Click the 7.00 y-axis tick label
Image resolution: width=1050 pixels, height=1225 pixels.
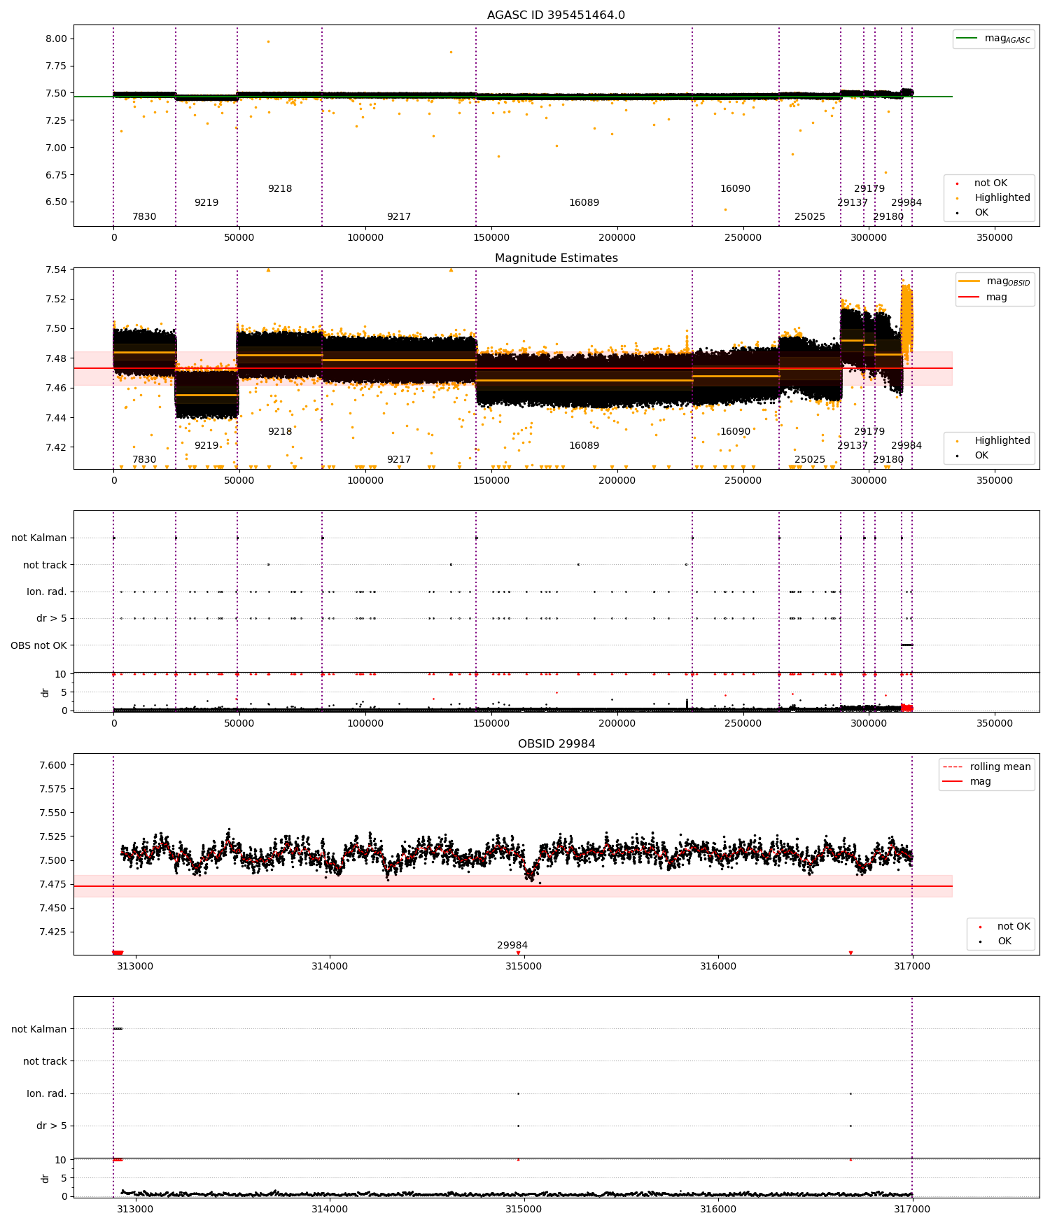coord(55,148)
